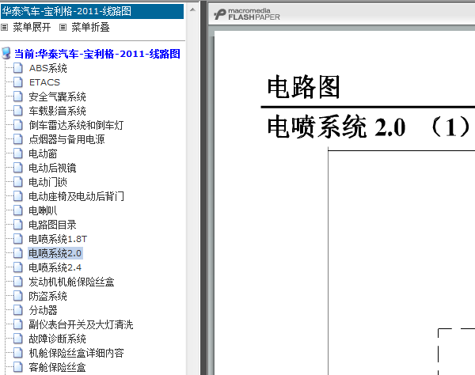Click the collapse-menu icon before 菜单折叠
475x375 pixels.
[x=63, y=28]
